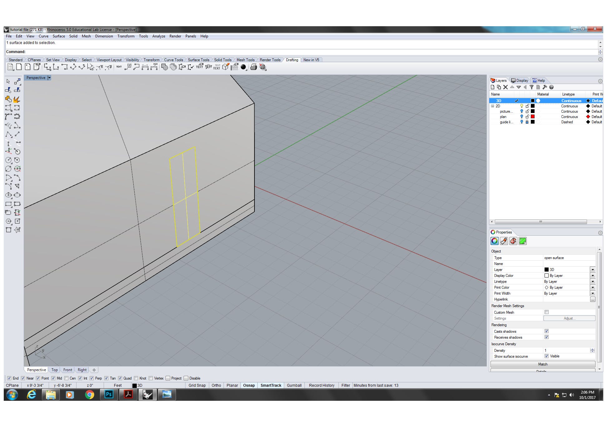Viewport: 607px width, 427px height.
Task: Toggle visibility bulb of plan layer
Action: point(521,117)
